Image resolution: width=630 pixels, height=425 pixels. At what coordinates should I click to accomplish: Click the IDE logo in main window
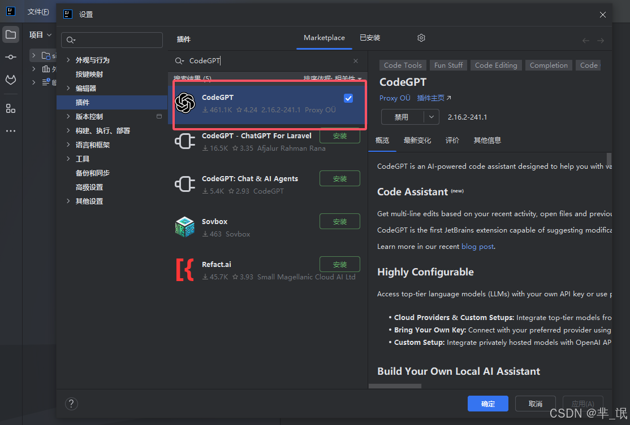11,11
